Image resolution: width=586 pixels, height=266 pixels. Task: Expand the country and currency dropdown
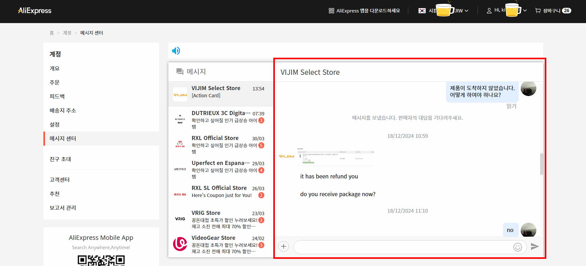tap(466, 11)
